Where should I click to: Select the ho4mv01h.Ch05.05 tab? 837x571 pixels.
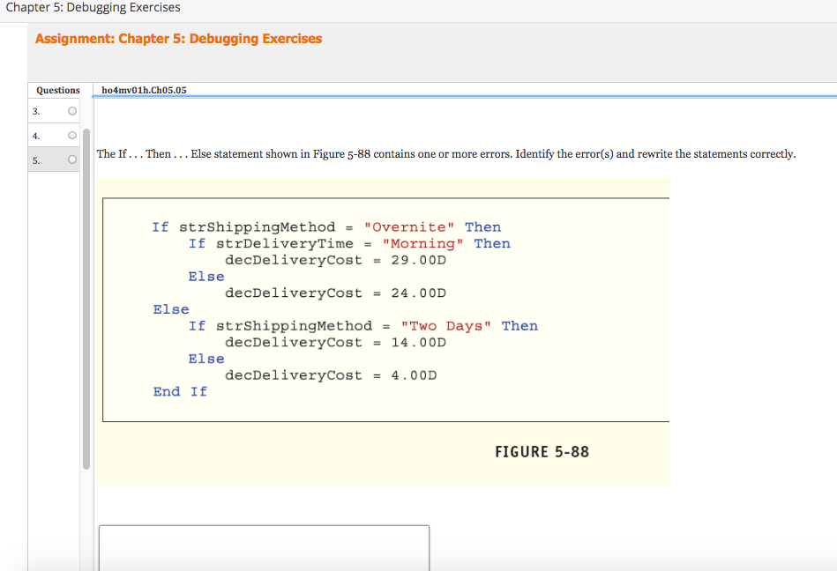[x=144, y=90]
